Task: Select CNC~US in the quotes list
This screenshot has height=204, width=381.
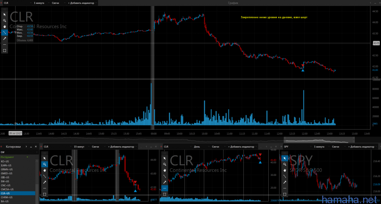Action: click(17, 185)
